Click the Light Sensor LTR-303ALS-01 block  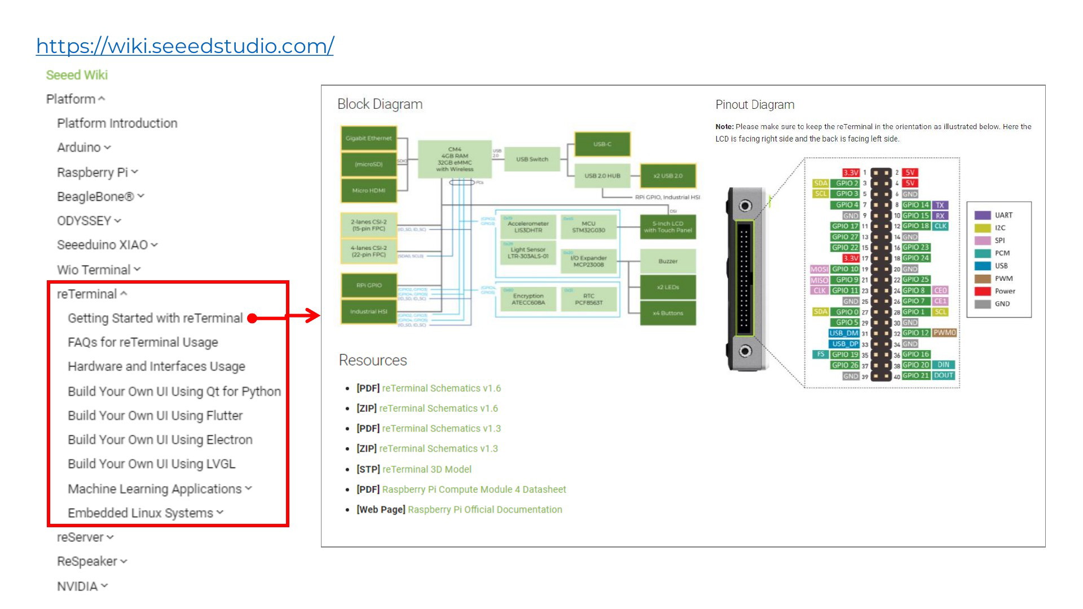[x=528, y=253]
